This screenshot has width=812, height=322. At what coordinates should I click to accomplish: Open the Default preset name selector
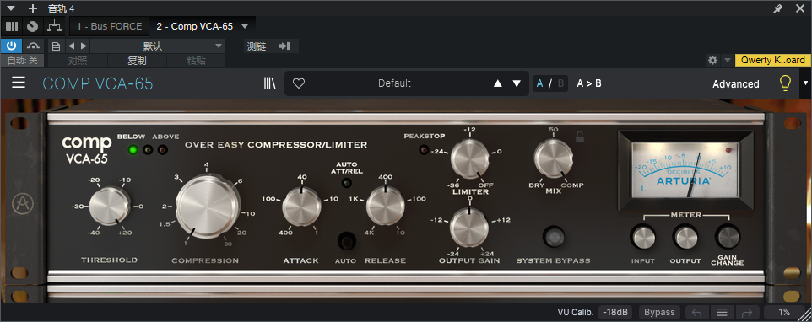394,83
